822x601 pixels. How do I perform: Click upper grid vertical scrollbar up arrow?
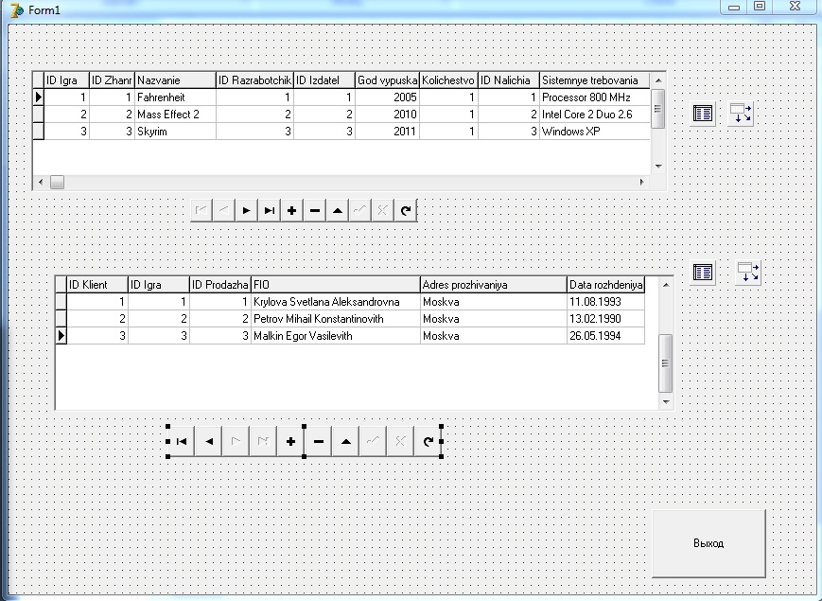click(x=658, y=80)
